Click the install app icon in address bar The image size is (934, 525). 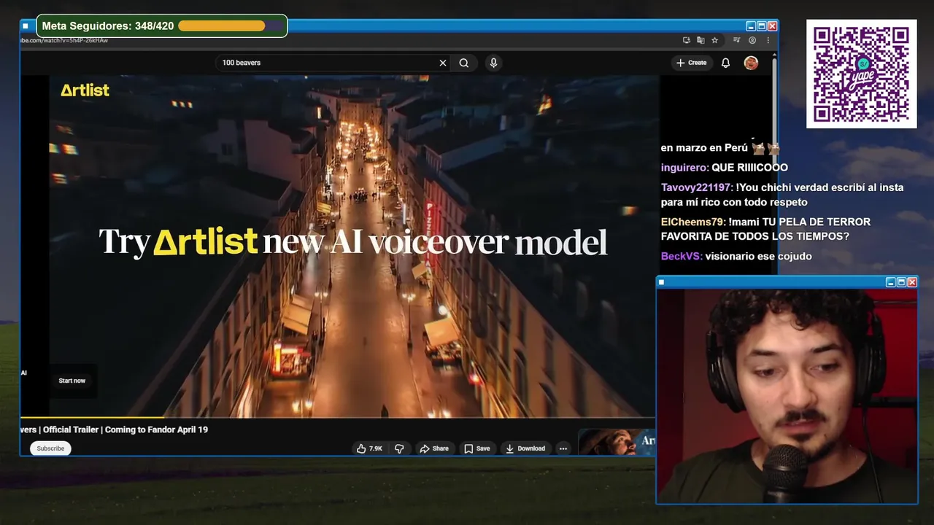point(687,40)
